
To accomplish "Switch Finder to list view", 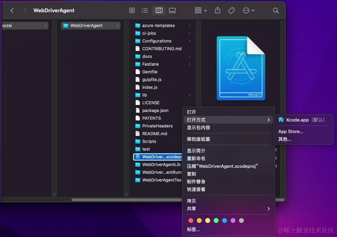I will pos(145,11).
